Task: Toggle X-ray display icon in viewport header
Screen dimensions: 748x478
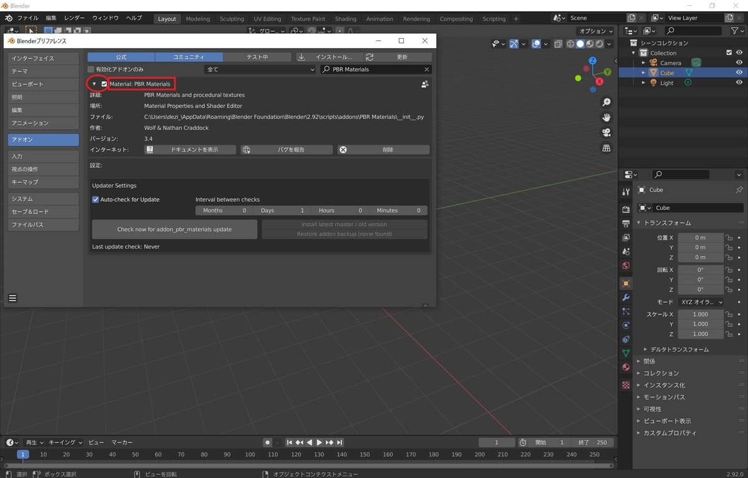Action: pos(558,44)
